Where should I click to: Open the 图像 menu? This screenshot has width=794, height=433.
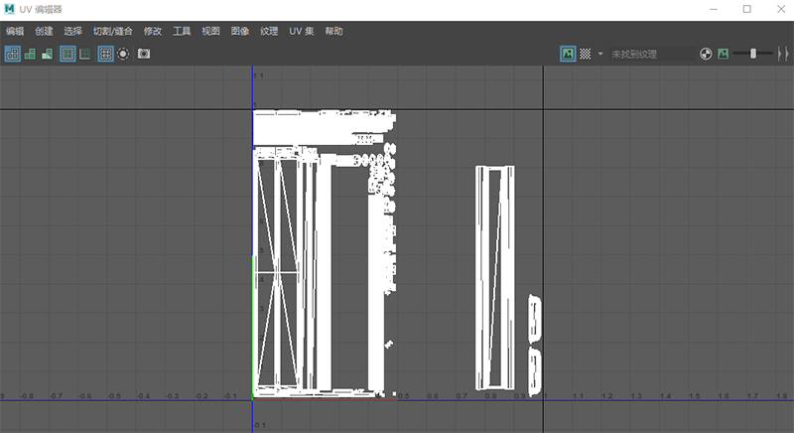point(240,32)
